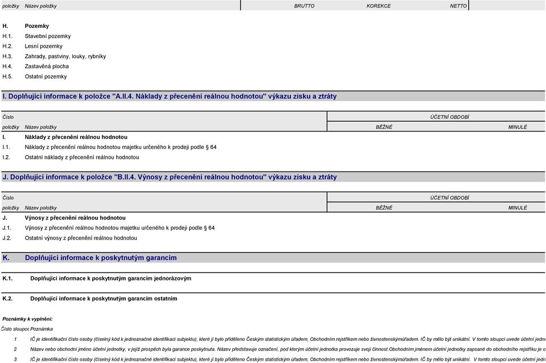Click MINULÉ header in section J table
Image resolution: width=546 pixels, height=363 pixels.
(518, 208)
